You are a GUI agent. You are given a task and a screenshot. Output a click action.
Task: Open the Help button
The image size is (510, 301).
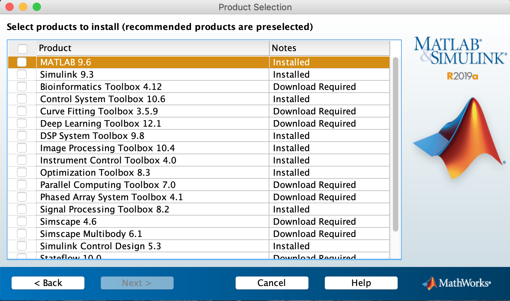pyautogui.click(x=361, y=283)
